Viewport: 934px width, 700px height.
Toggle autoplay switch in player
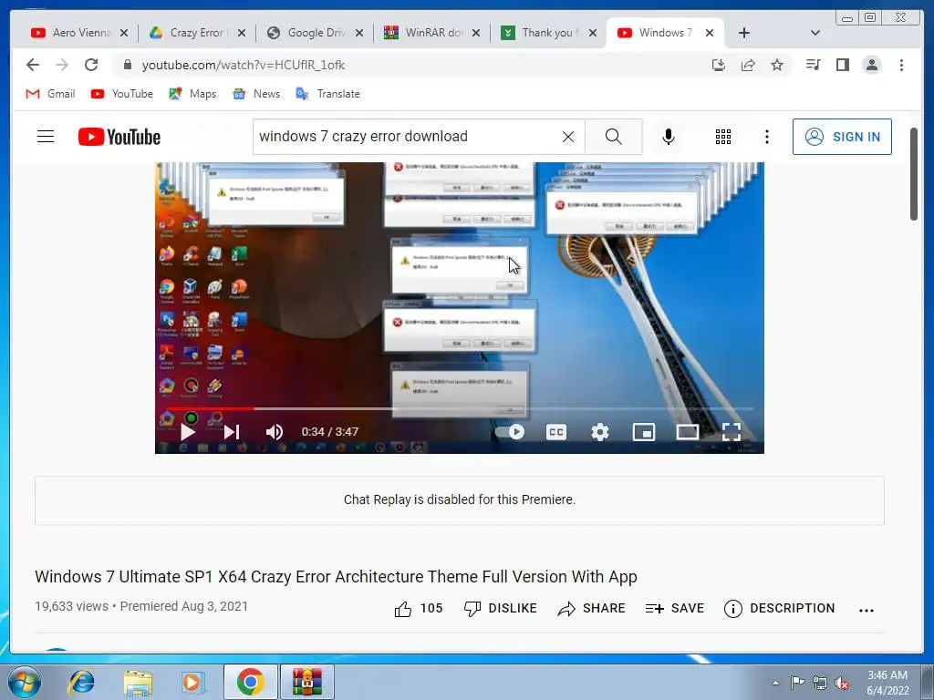[511, 432]
